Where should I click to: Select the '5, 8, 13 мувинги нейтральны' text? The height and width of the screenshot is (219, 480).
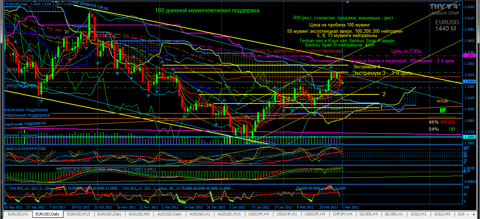point(347,36)
